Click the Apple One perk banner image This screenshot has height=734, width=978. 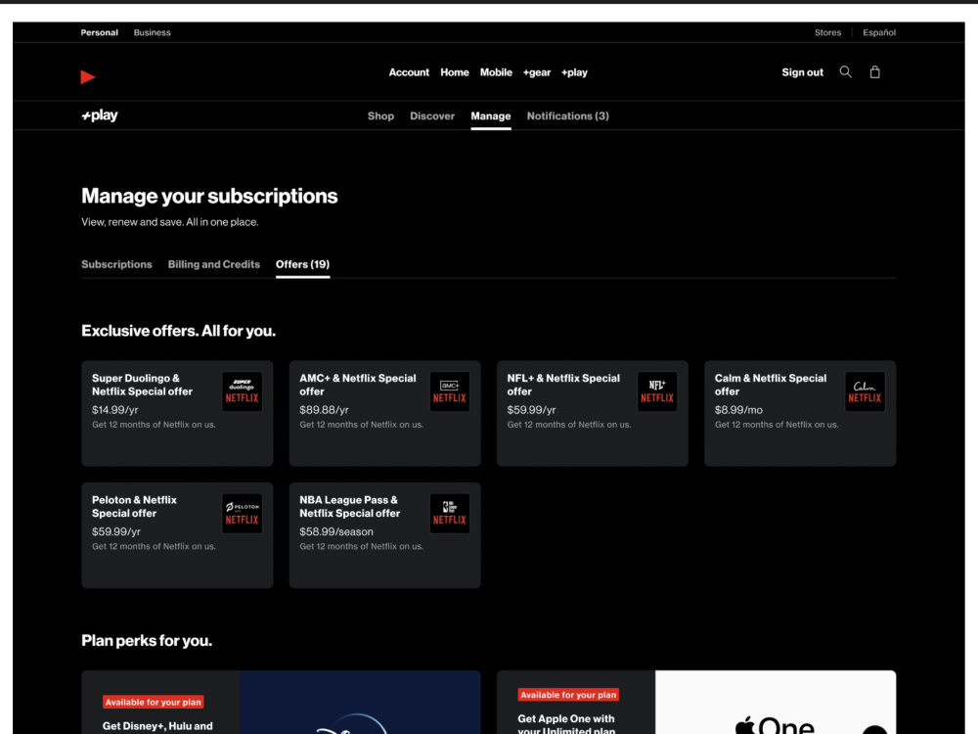[x=776, y=702]
